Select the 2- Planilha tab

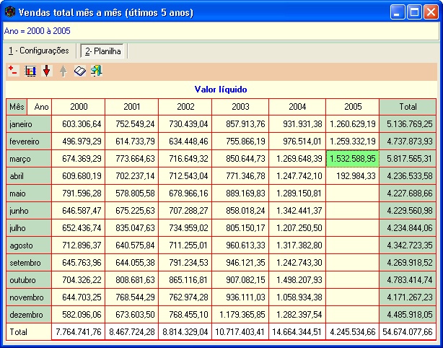coord(103,51)
